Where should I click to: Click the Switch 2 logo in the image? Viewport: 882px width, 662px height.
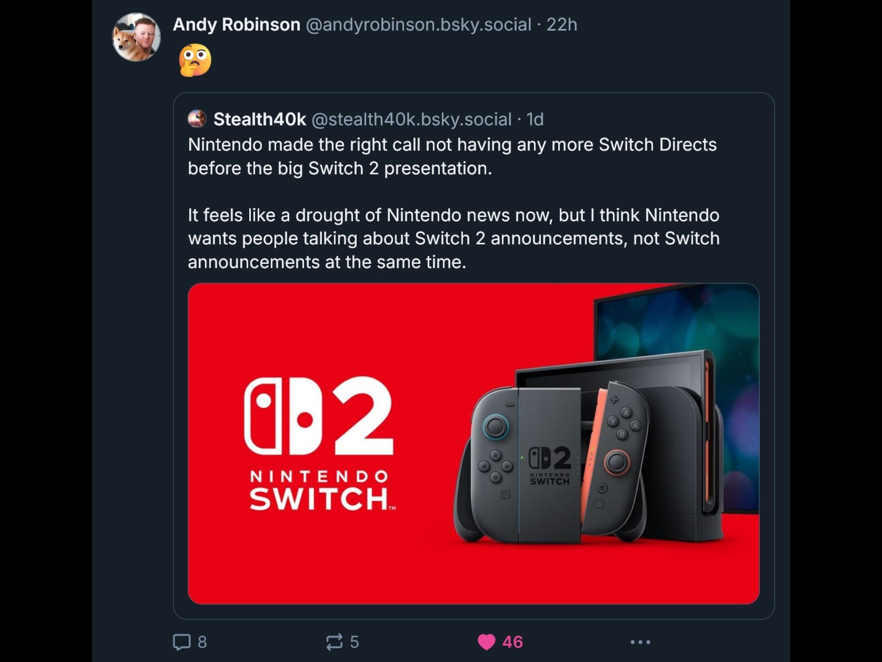point(320,443)
